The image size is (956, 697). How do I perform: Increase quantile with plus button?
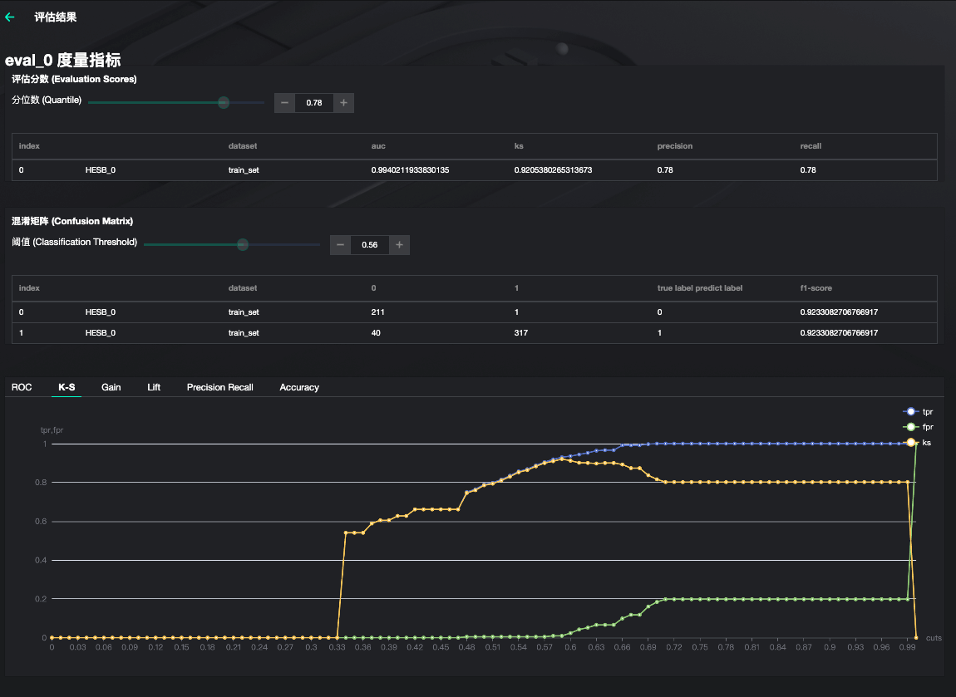pyautogui.click(x=344, y=103)
